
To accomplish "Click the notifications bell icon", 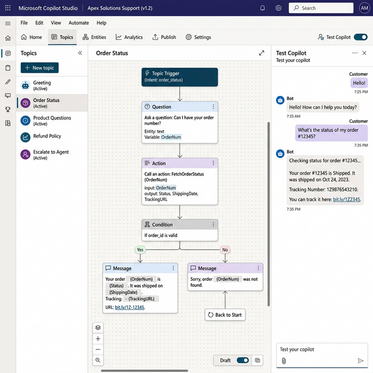I will click(262, 8).
